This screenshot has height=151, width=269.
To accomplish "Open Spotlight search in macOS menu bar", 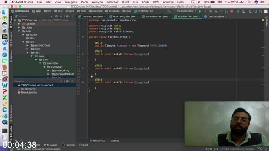I will (249, 2).
